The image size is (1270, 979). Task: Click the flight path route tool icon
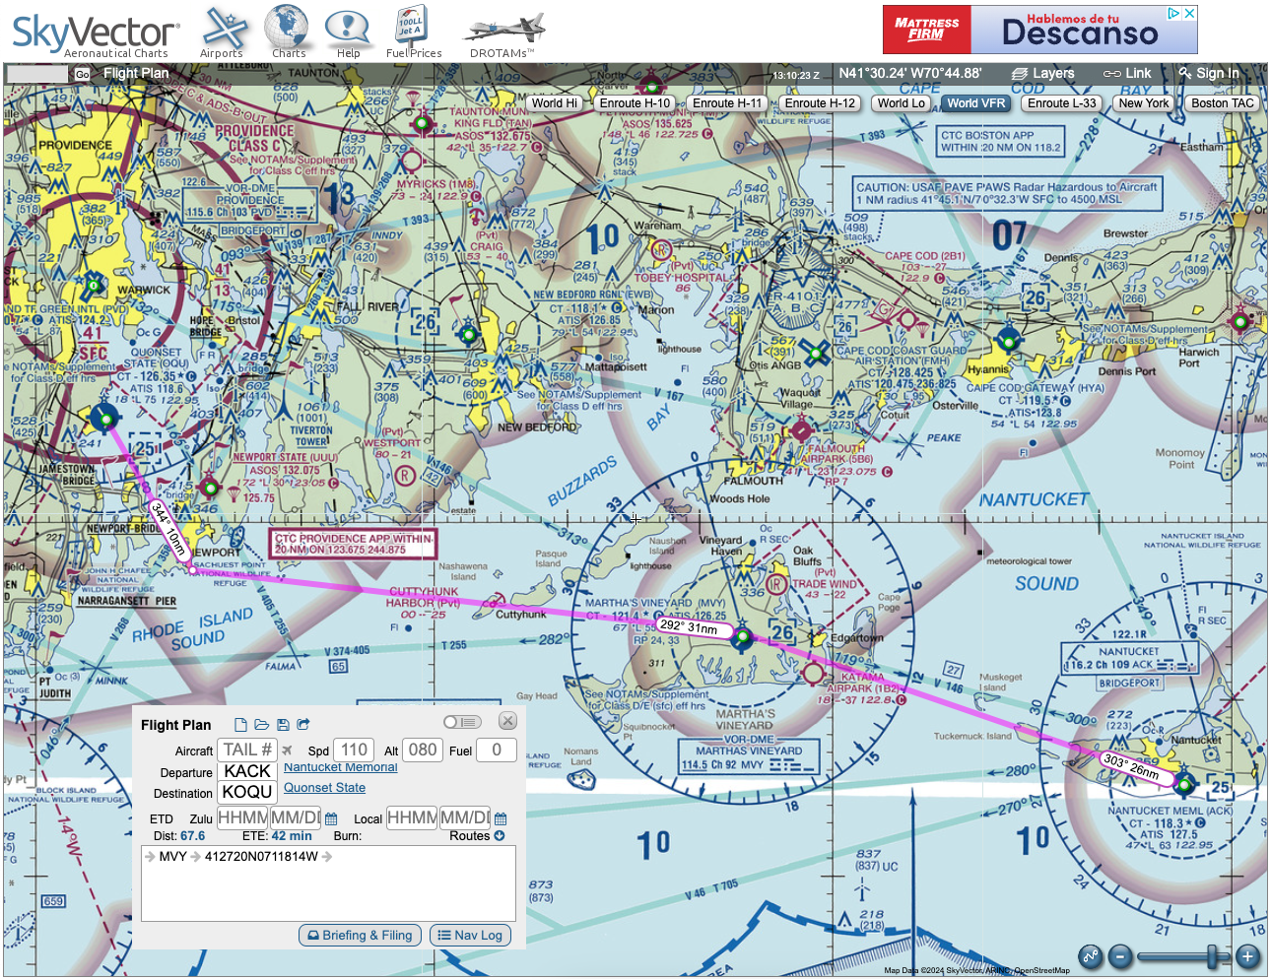(1090, 955)
